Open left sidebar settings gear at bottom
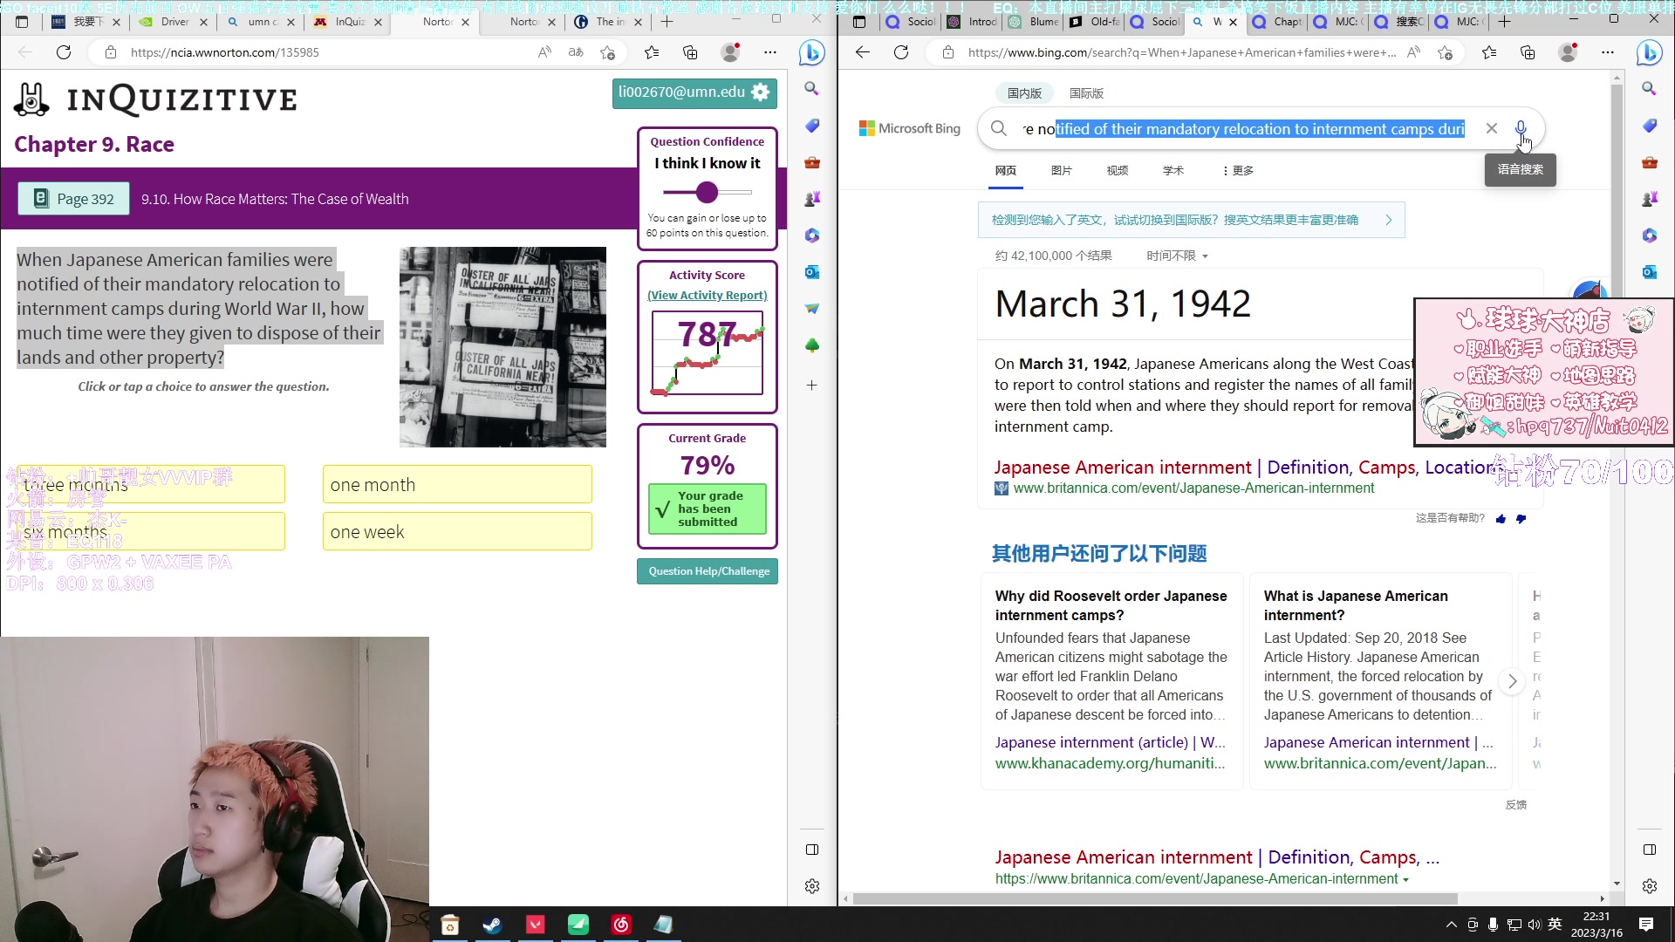 tap(812, 886)
